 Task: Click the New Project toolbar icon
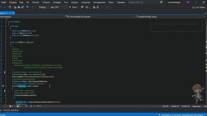10,7
